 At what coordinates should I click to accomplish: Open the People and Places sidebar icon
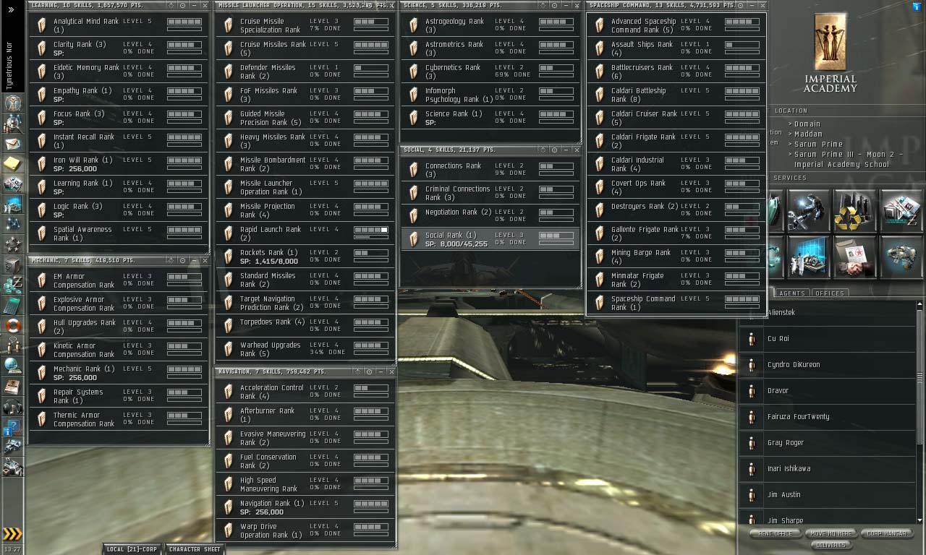click(x=13, y=124)
